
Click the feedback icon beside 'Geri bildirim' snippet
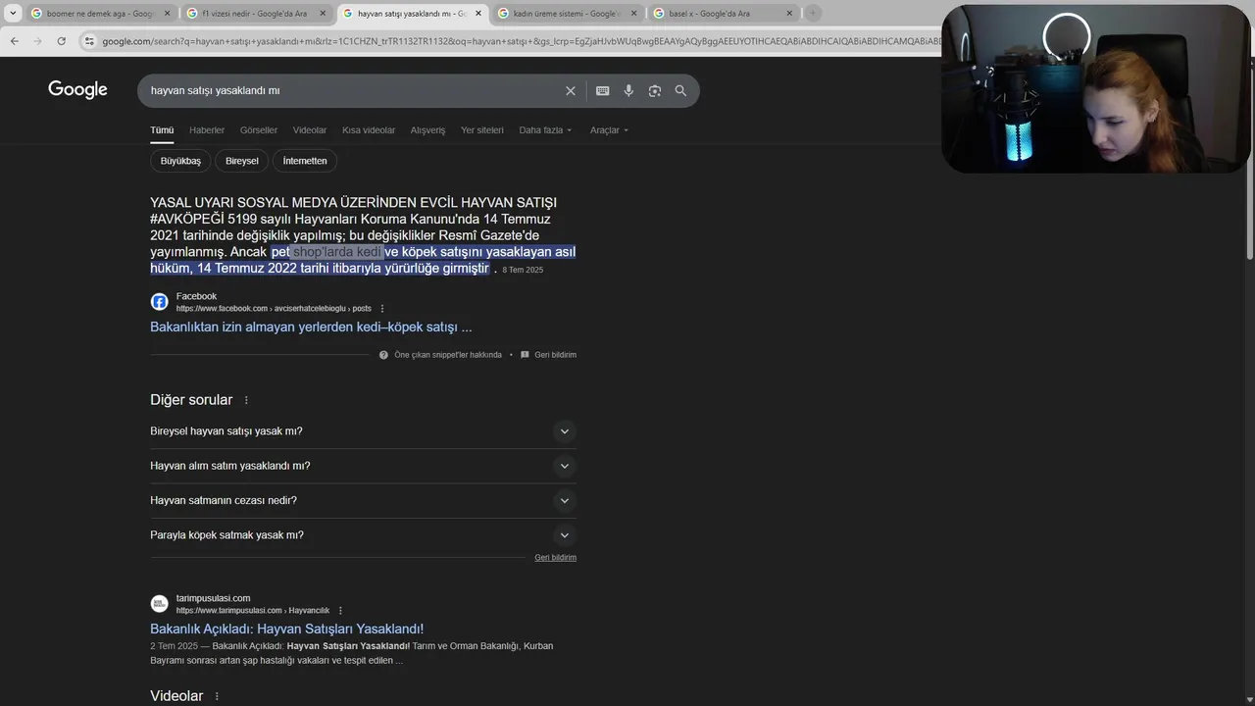tap(525, 355)
